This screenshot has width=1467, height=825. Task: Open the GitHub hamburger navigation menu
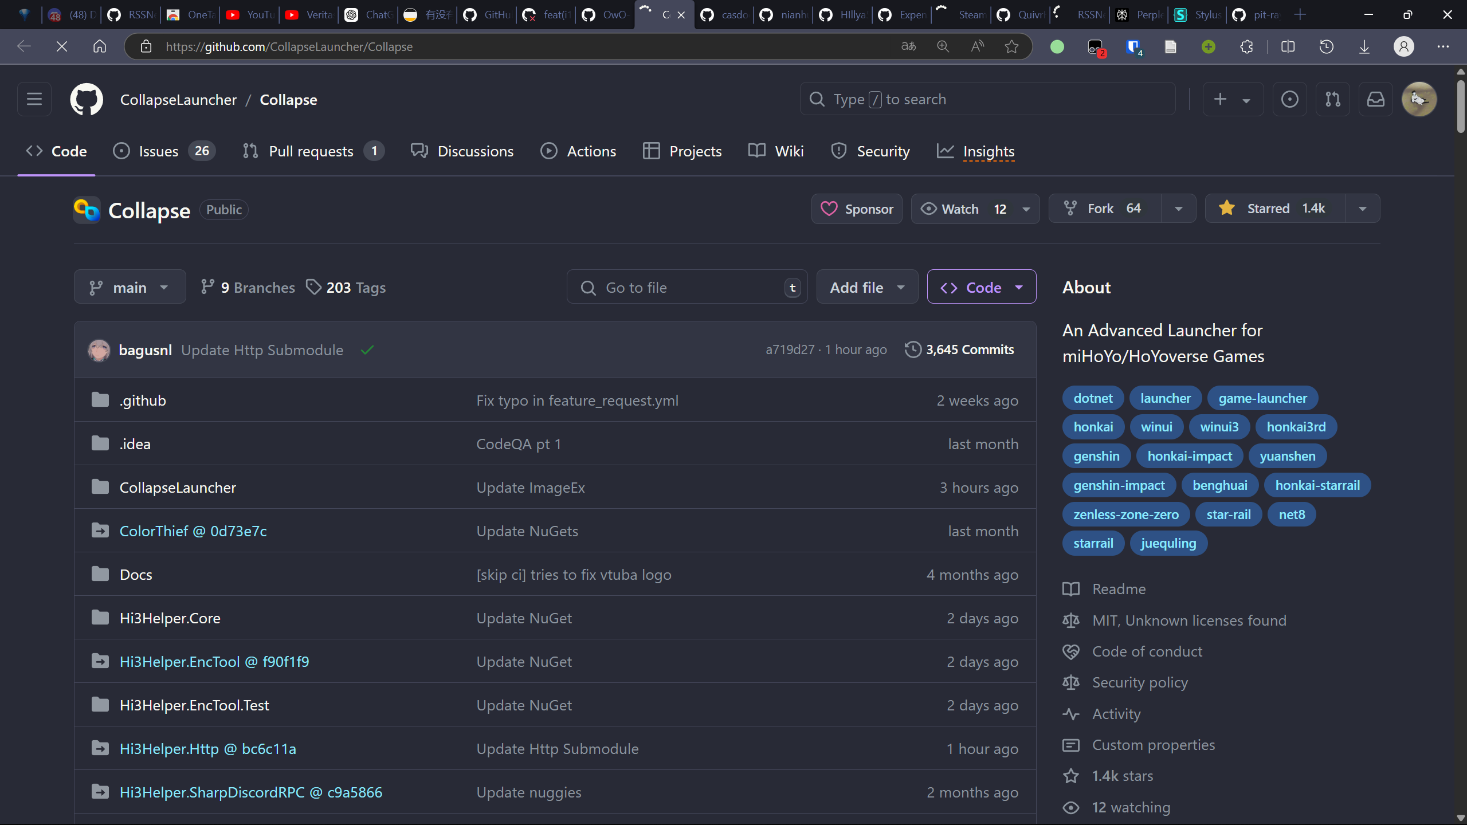(x=34, y=99)
